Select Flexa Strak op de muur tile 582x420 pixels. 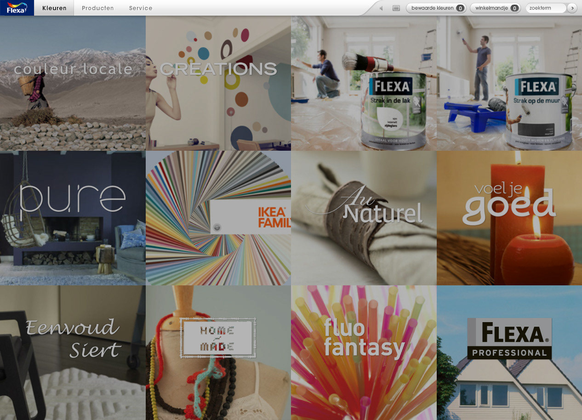[509, 83]
